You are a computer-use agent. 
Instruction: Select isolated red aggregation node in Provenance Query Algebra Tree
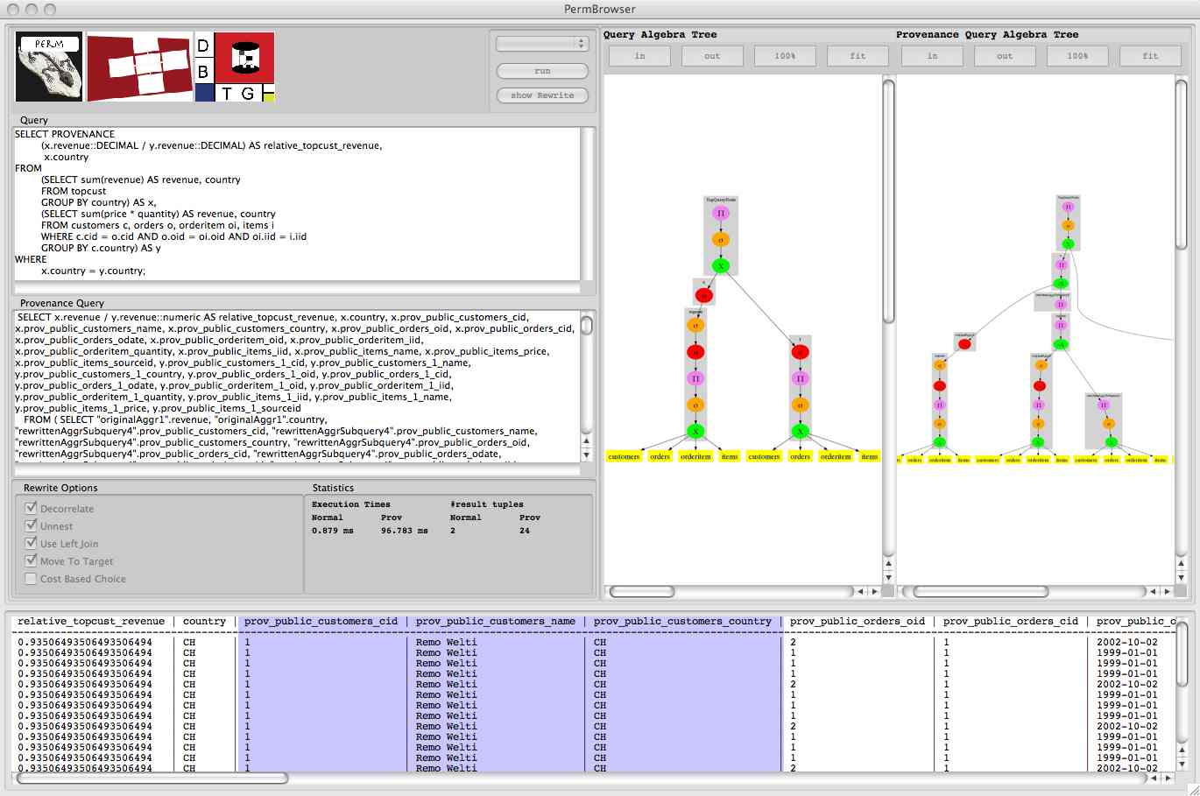click(x=964, y=344)
